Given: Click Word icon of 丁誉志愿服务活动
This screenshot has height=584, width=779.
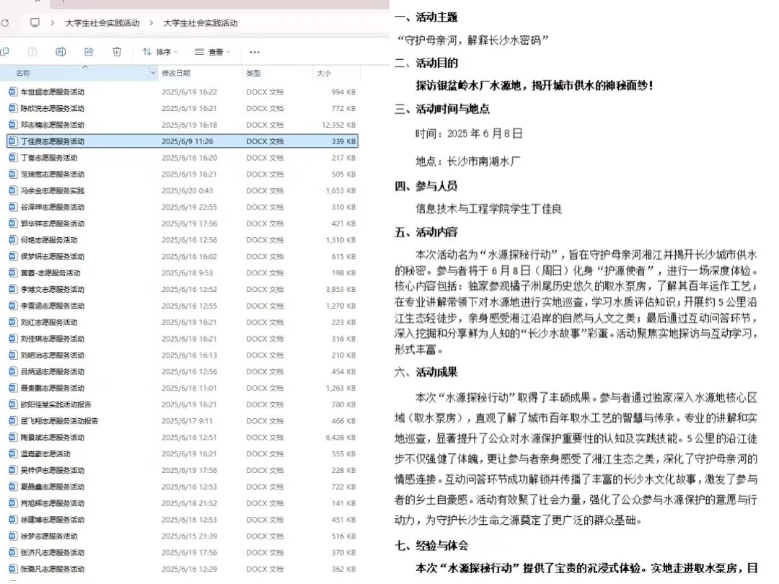Looking at the screenshot, I should tap(14, 157).
